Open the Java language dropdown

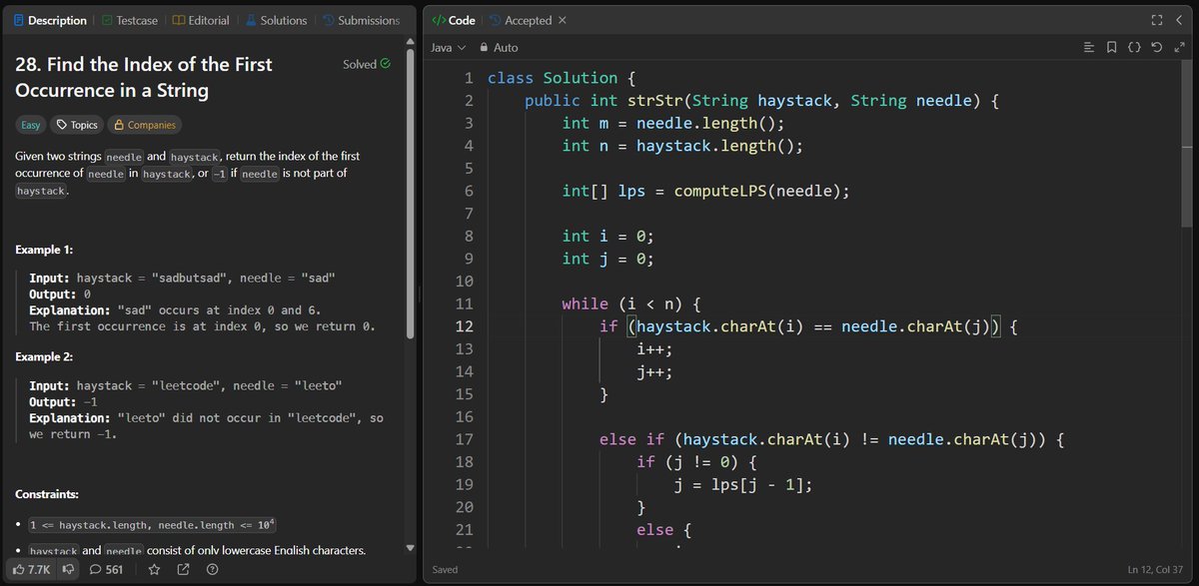[448, 47]
